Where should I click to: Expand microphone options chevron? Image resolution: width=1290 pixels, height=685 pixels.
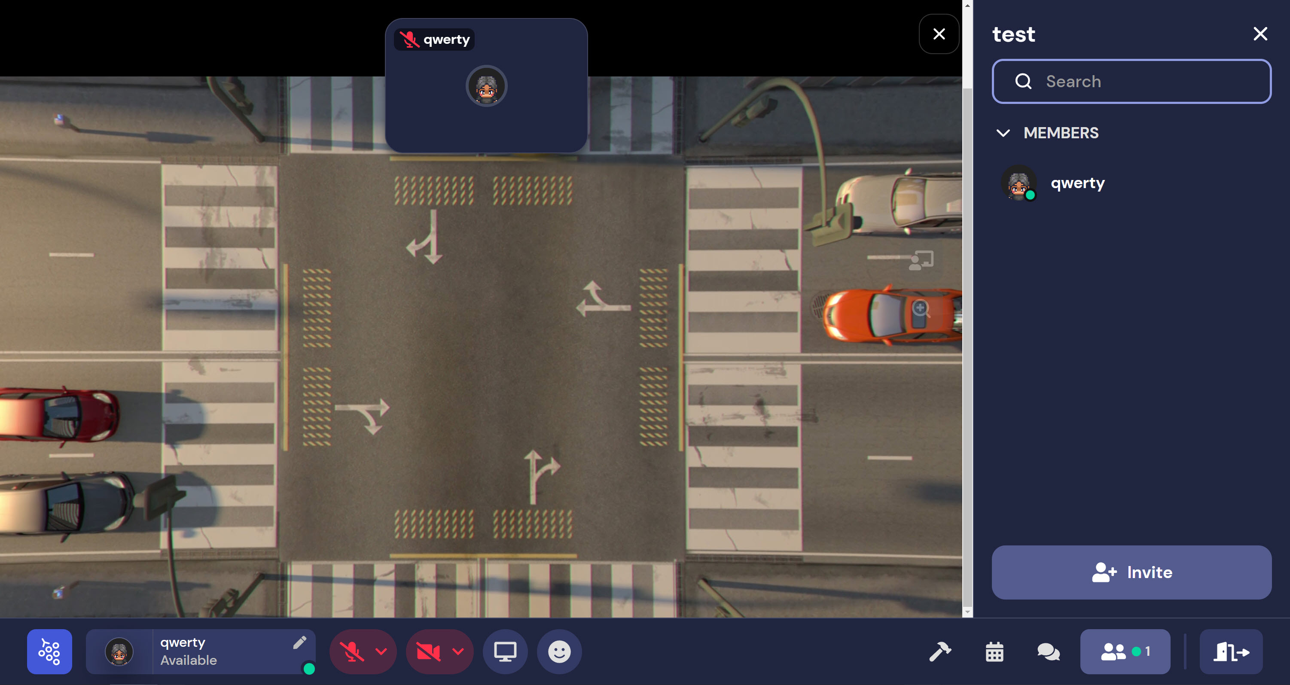(381, 652)
